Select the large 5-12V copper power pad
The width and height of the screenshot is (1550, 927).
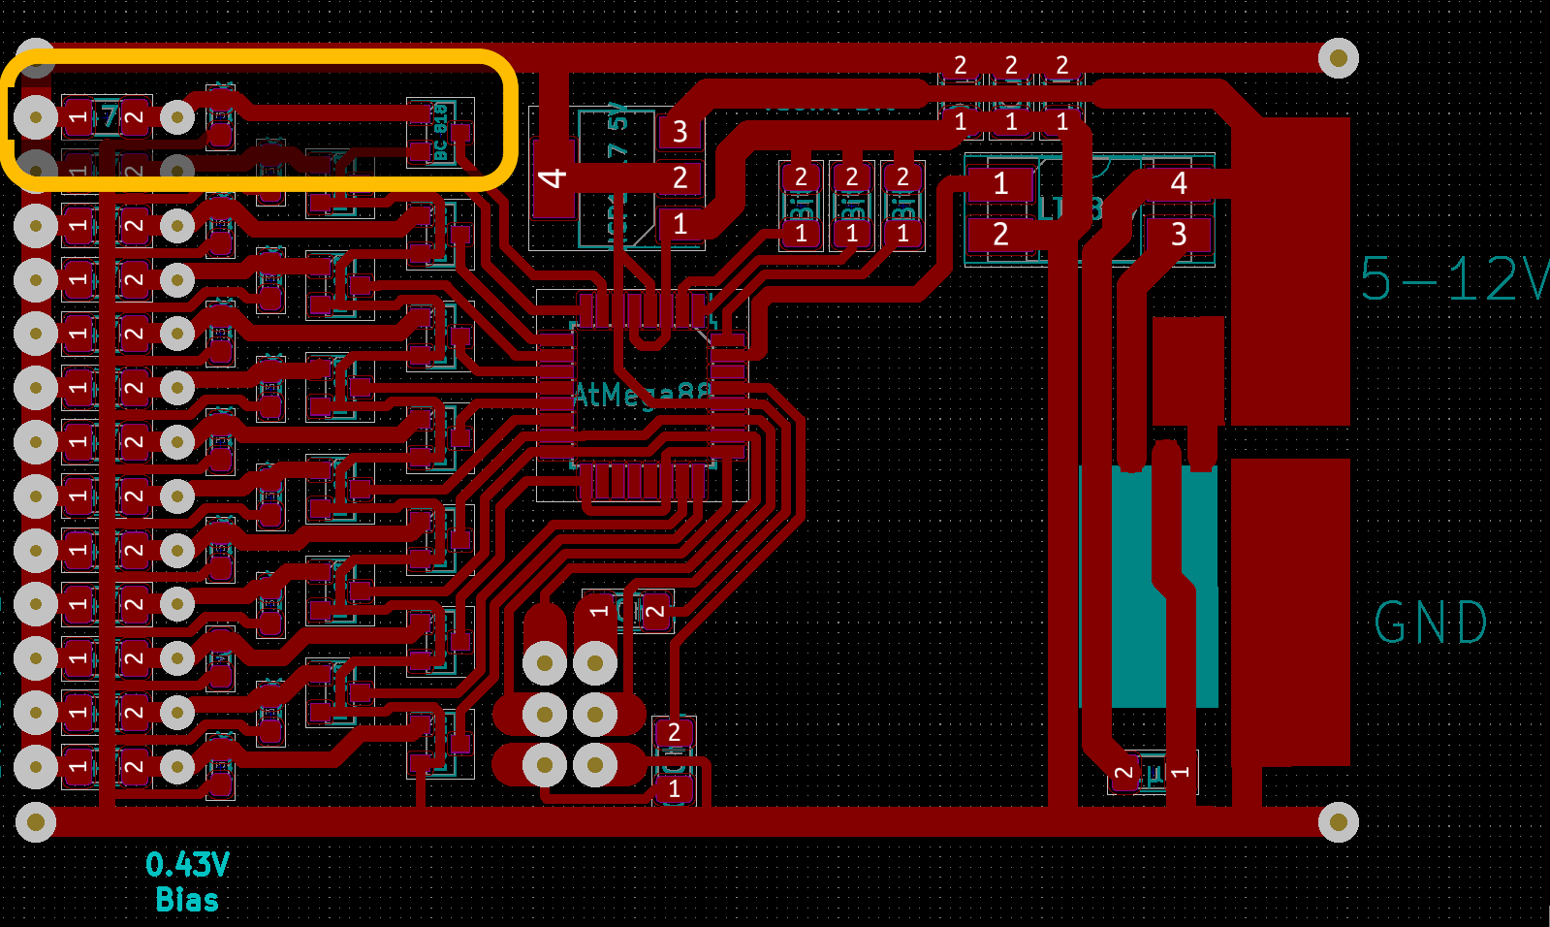[x=1289, y=272]
